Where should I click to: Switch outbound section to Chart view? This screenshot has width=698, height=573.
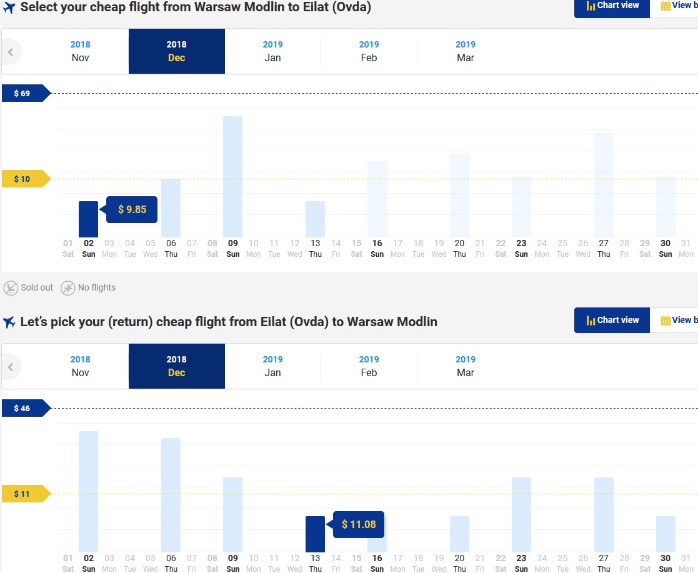pyautogui.click(x=612, y=7)
